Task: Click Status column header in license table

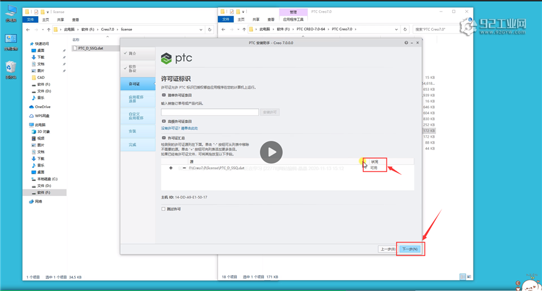Action: pyautogui.click(x=375, y=162)
